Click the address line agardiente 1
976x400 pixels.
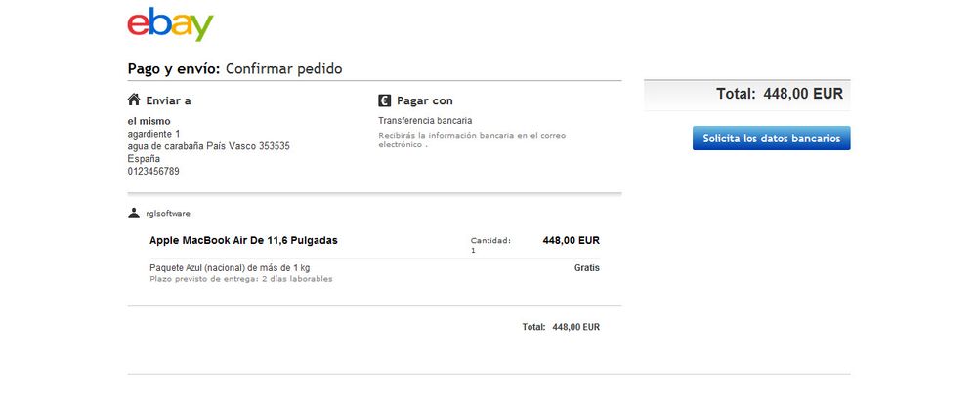(153, 135)
